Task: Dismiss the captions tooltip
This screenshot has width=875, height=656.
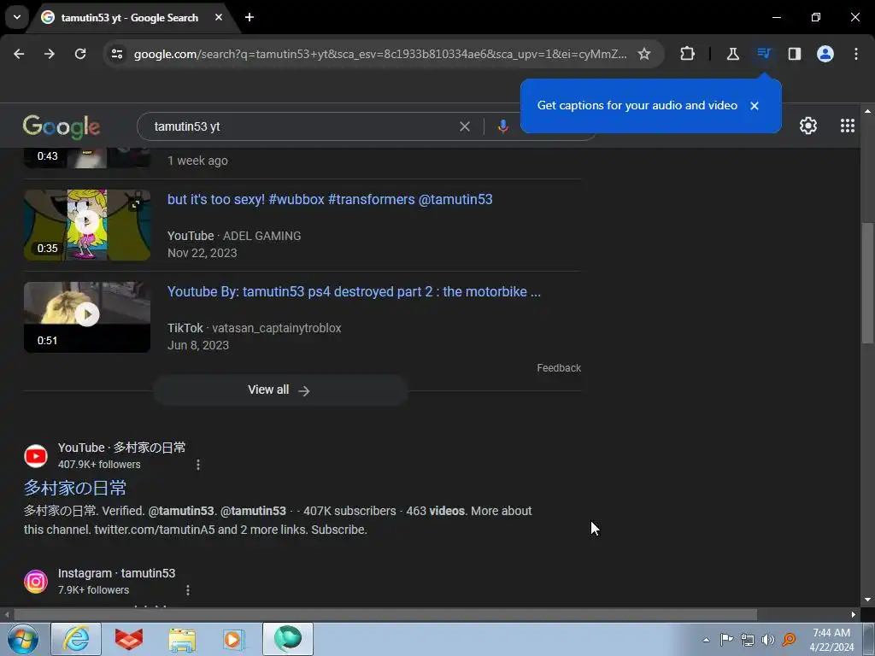Action: pyautogui.click(x=755, y=106)
